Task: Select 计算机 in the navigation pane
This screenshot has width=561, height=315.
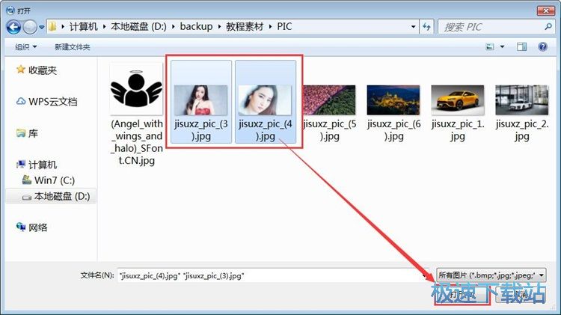Action: [43, 165]
